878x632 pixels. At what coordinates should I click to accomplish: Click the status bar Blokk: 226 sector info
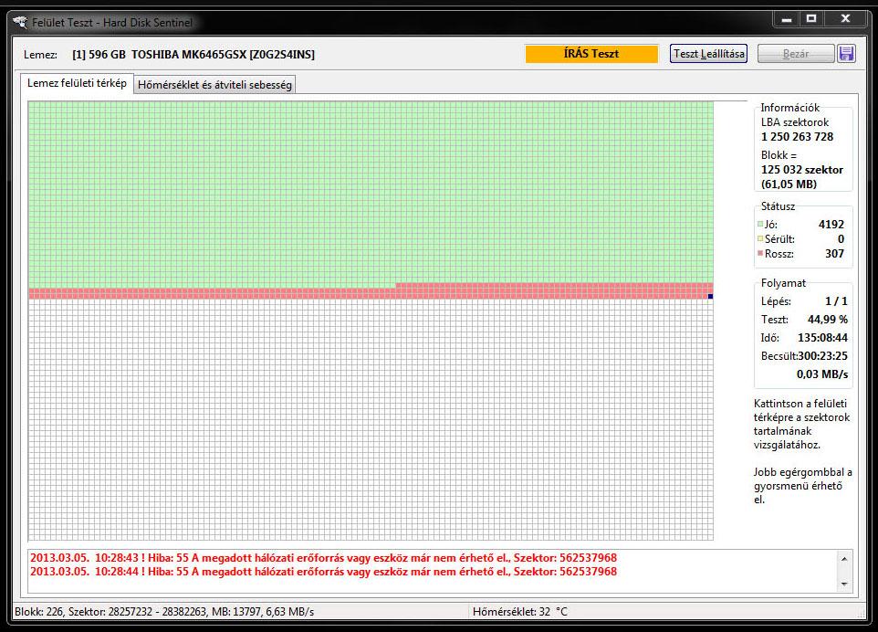point(164,612)
